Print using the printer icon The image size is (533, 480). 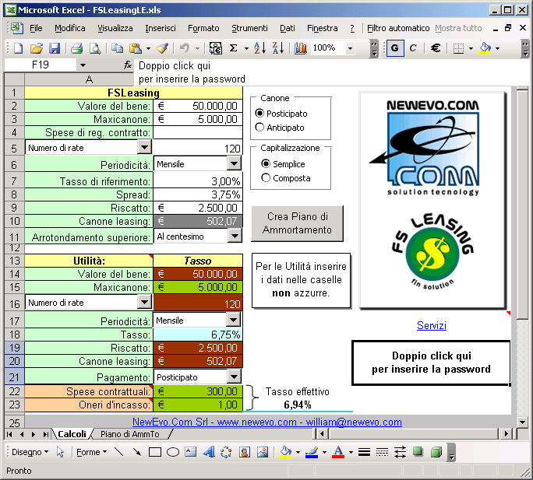pyautogui.click(x=77, y=48)
